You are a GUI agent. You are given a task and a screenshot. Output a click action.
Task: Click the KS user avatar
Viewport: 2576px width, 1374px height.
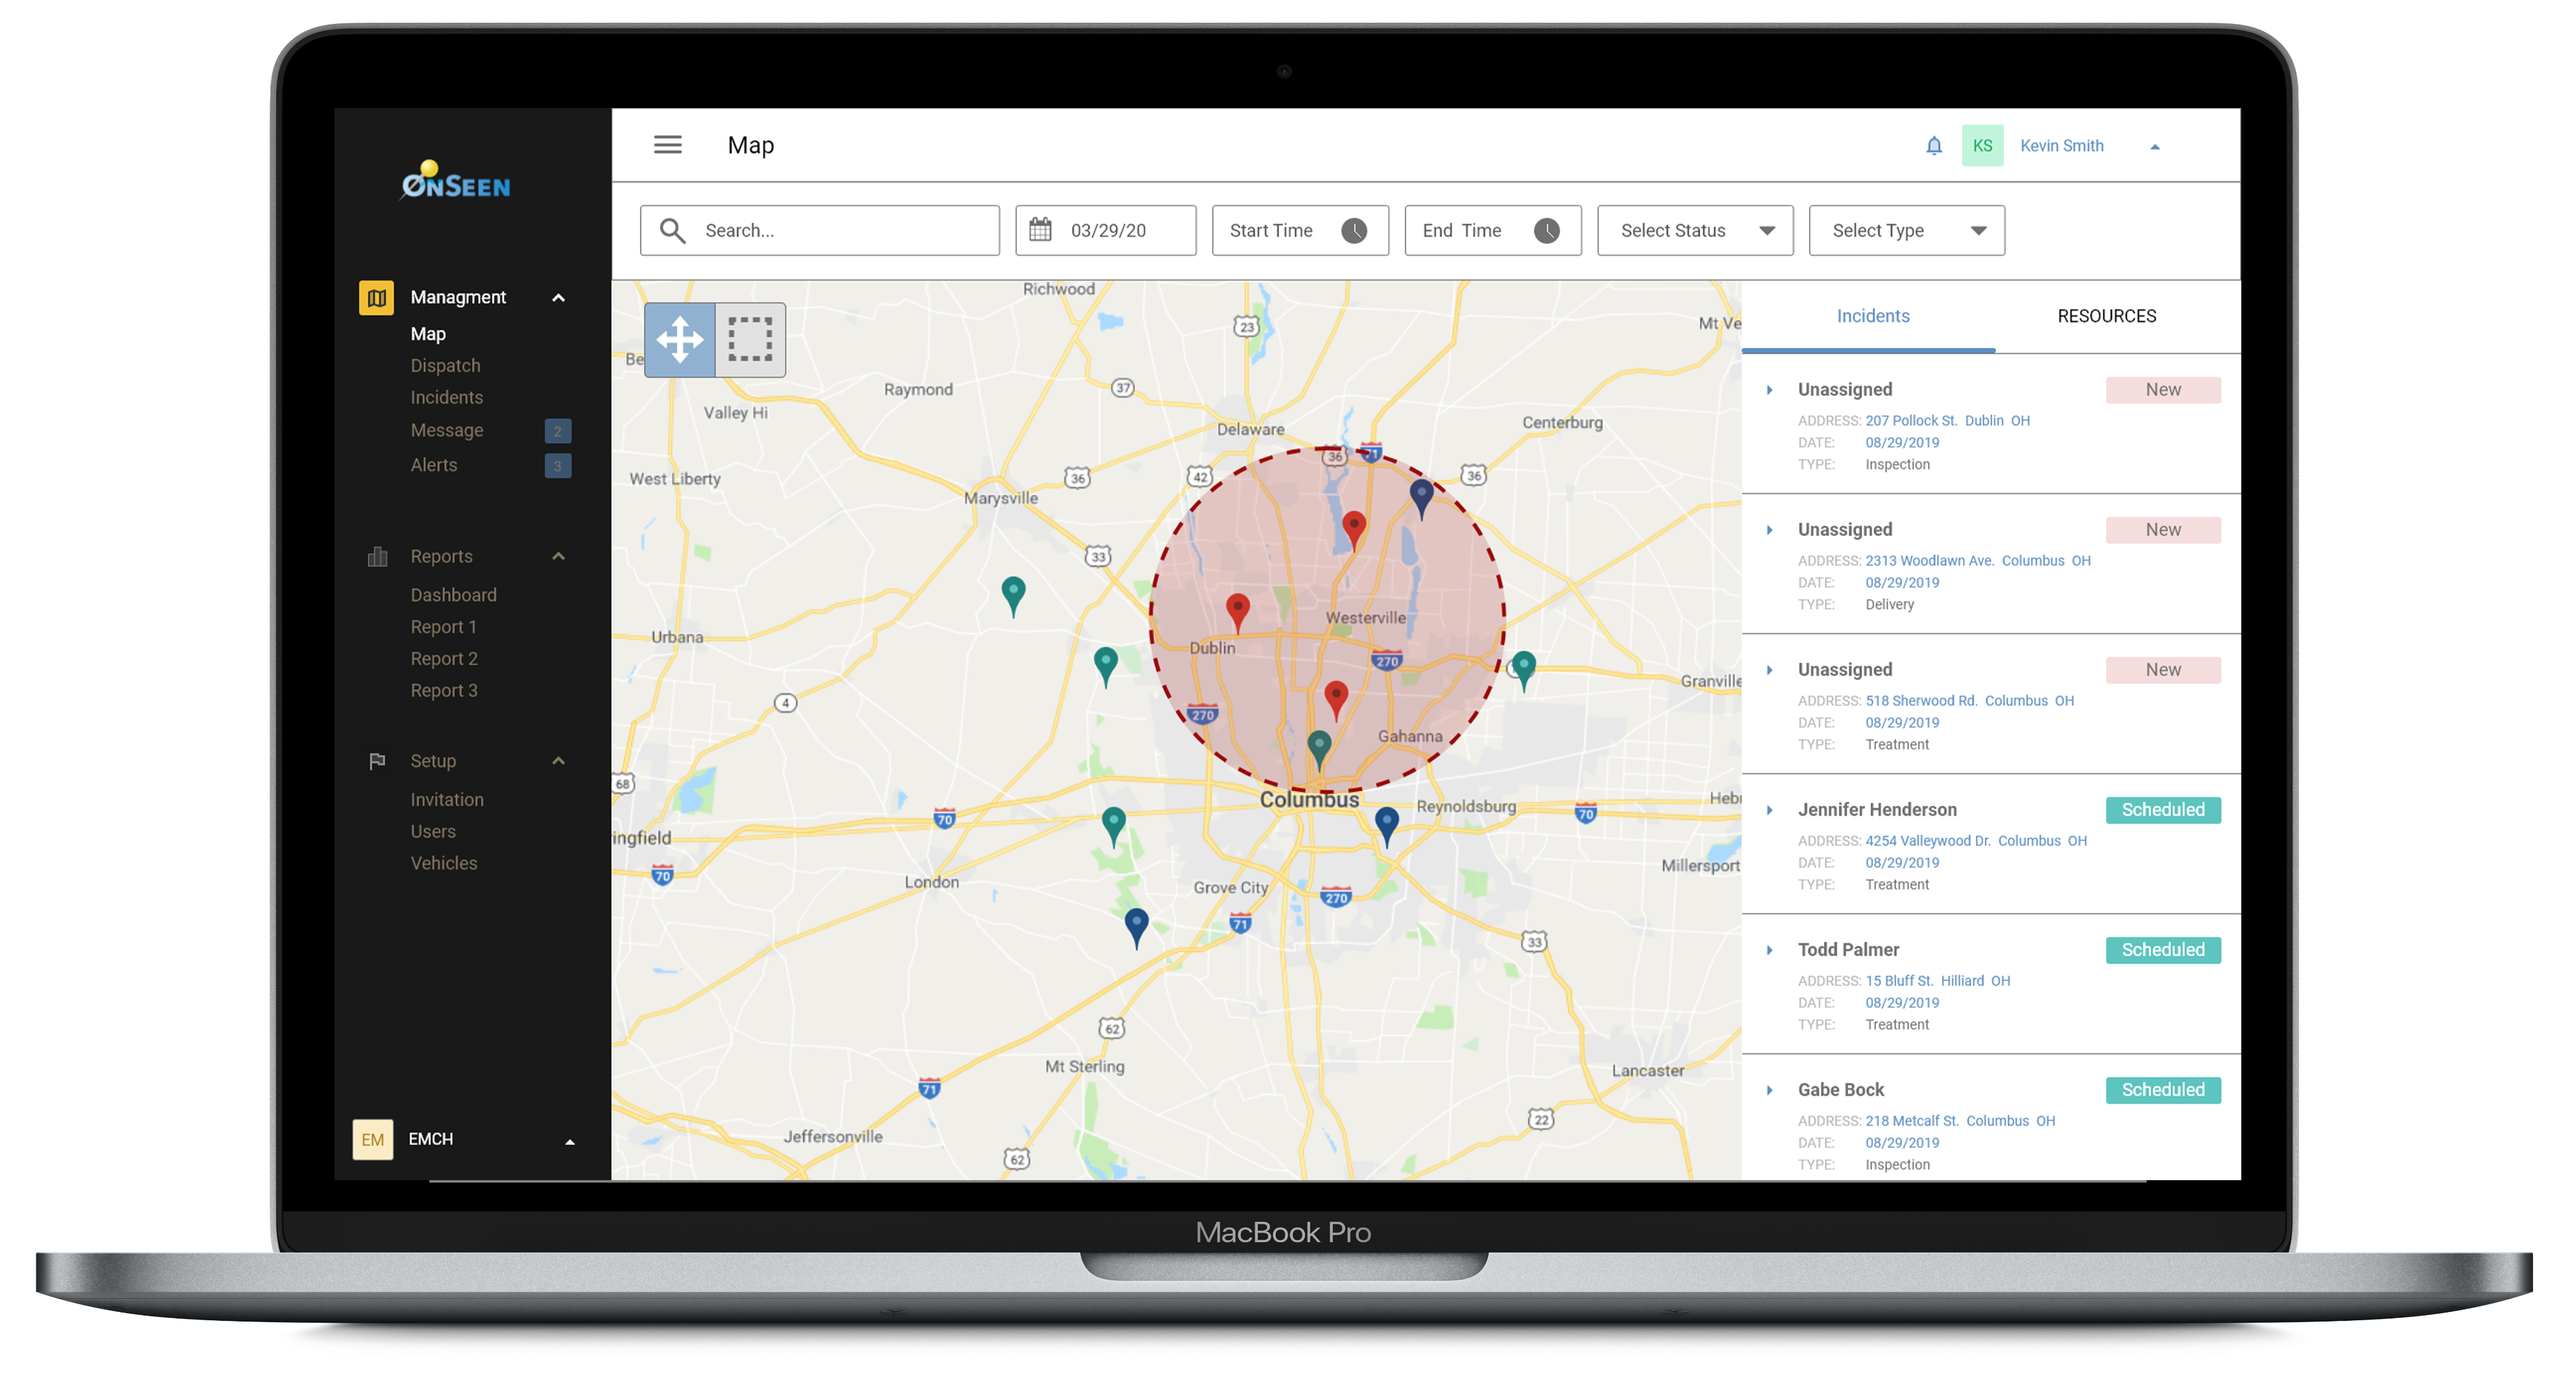(1982, 146)
